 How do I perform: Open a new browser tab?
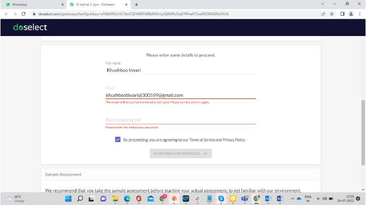pyautogui.click(x=137, y=4)
